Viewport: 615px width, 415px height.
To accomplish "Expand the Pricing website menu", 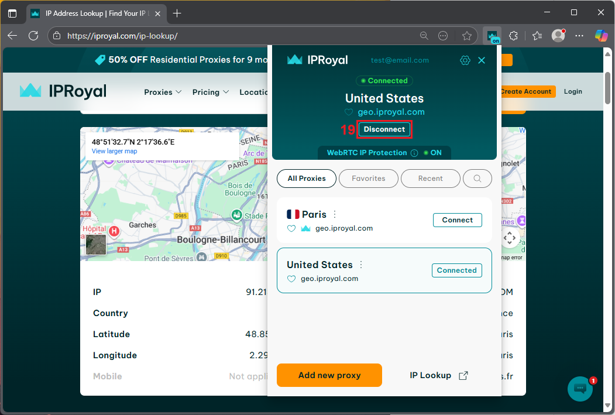I will 211,92.
